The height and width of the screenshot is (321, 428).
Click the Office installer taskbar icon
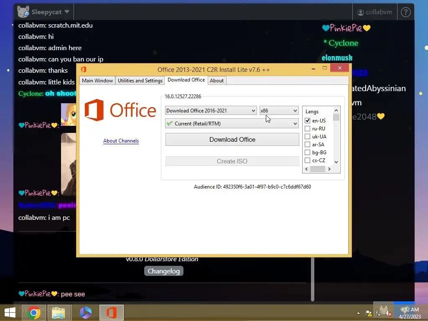111,313
